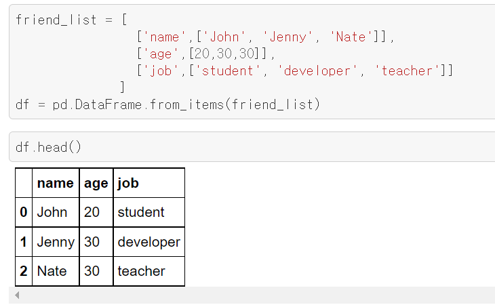Click the 'teacher' cell in table
This screenshot has height=307, width=495.
click(148, 271)
